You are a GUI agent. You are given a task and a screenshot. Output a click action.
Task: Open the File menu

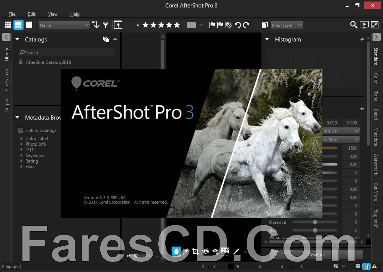click(x=12, y=14)
